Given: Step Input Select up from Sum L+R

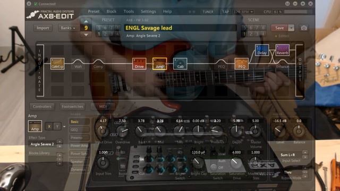Looking at the screenshot, I should coord(305,152).
